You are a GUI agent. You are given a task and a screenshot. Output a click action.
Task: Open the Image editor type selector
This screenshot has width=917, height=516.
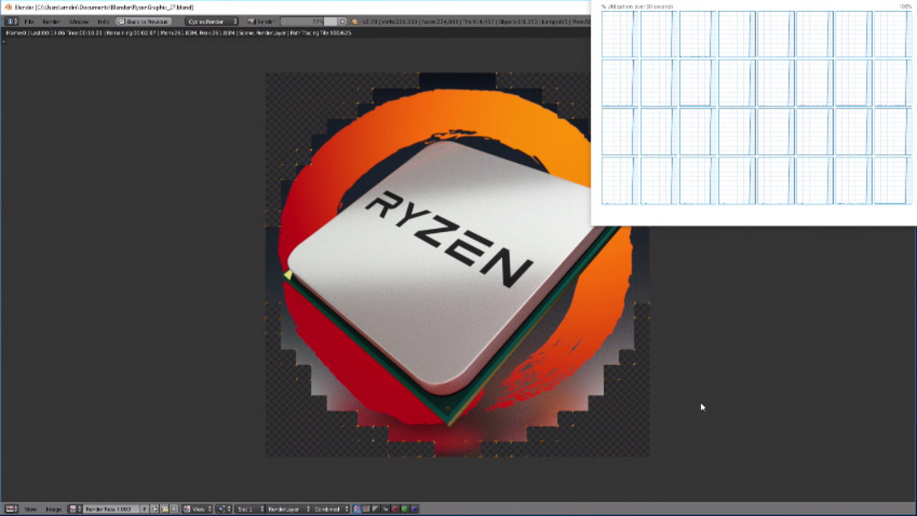click(11, 509)
